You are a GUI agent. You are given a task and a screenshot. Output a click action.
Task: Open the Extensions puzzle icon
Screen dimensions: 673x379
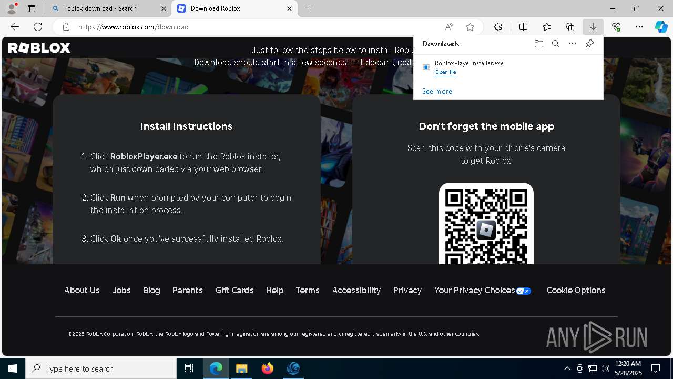tap(498, 27)
